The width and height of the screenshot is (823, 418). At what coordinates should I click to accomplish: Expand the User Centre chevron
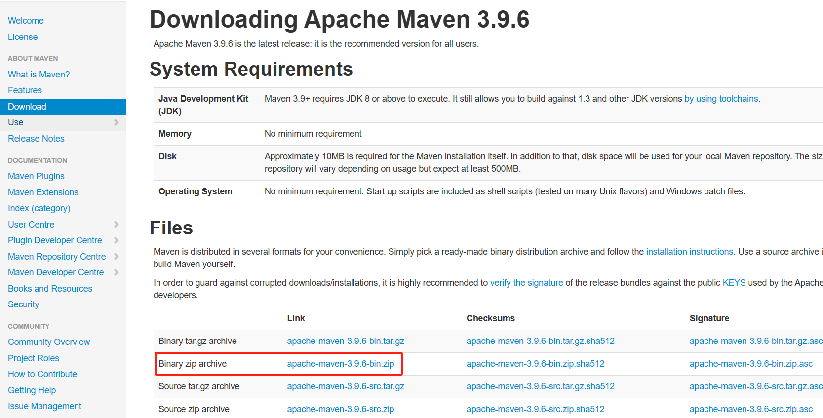pos(116,225)
